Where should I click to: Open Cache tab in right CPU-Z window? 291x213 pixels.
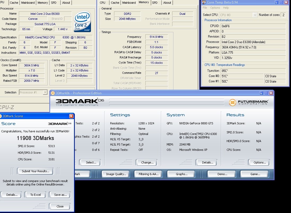pos(115,3)
